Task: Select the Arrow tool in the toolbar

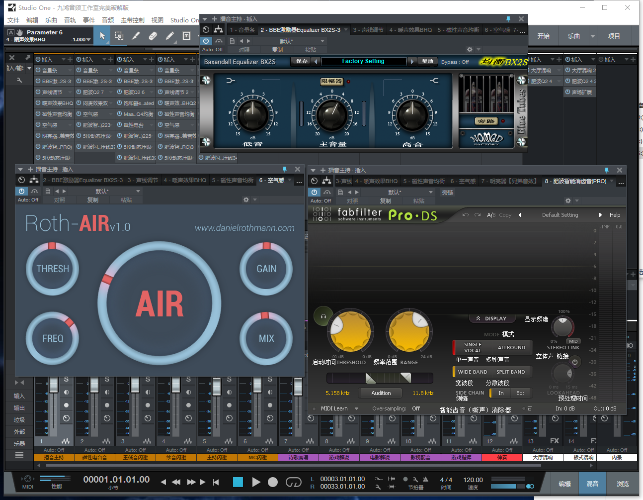Action: click(x=102, y=36)
